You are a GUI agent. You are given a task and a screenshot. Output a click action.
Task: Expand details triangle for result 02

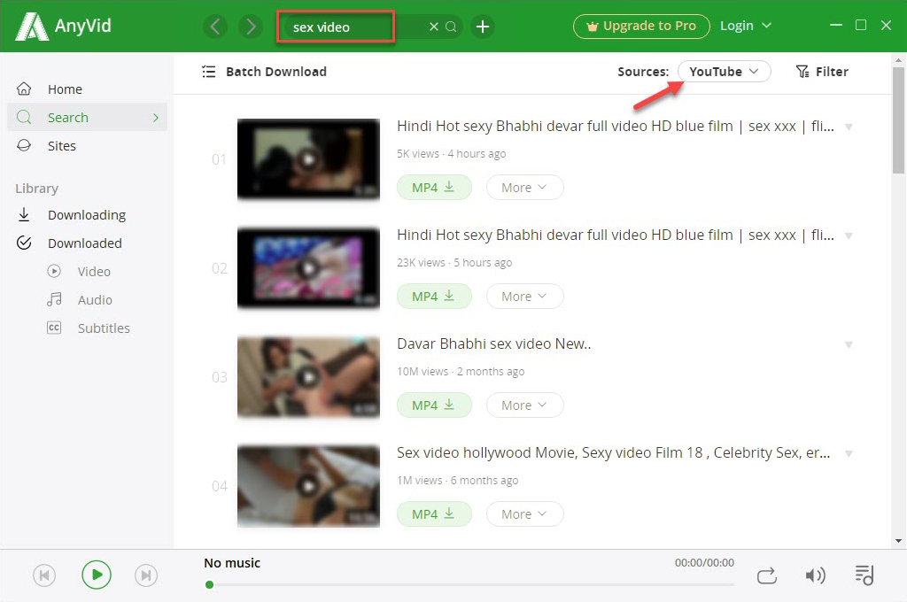click(849, 235)
